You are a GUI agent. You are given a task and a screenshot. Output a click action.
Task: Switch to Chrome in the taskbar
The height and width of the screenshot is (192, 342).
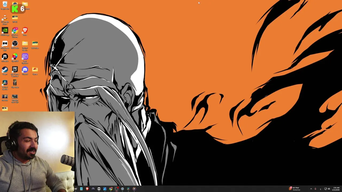coord(111,189)
